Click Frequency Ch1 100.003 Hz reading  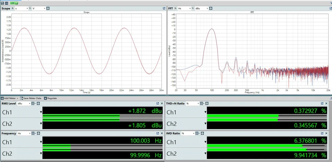[x=146, y=141]
